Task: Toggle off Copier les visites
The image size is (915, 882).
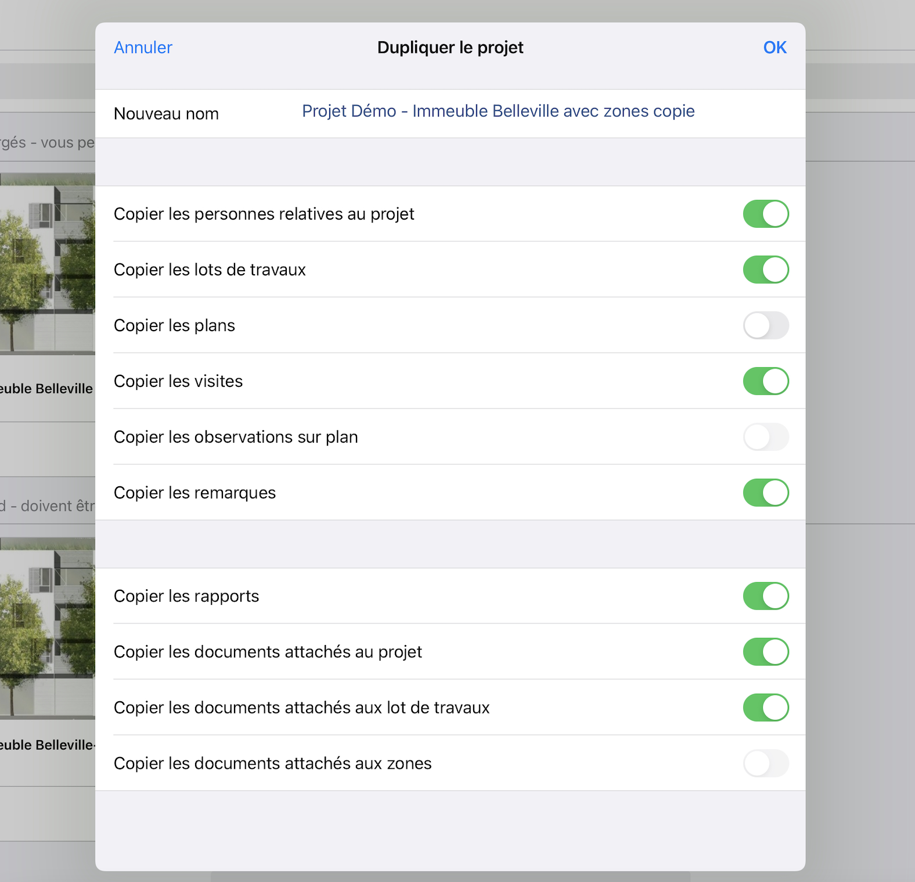Action: coord(765,381)
